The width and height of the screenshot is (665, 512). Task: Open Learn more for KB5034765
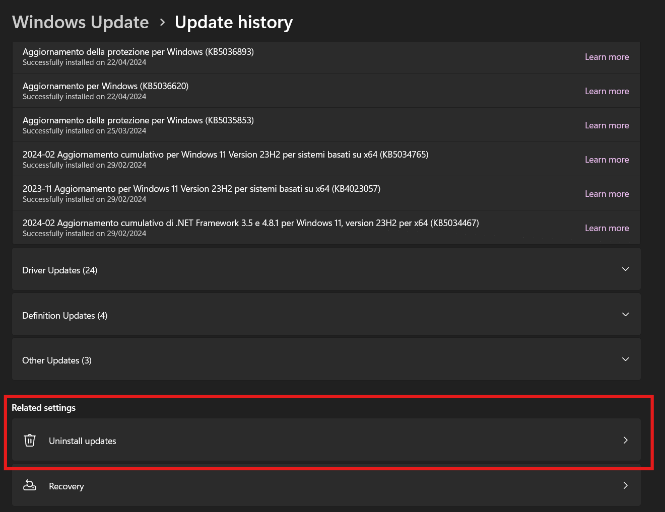[x=607, y=160]
